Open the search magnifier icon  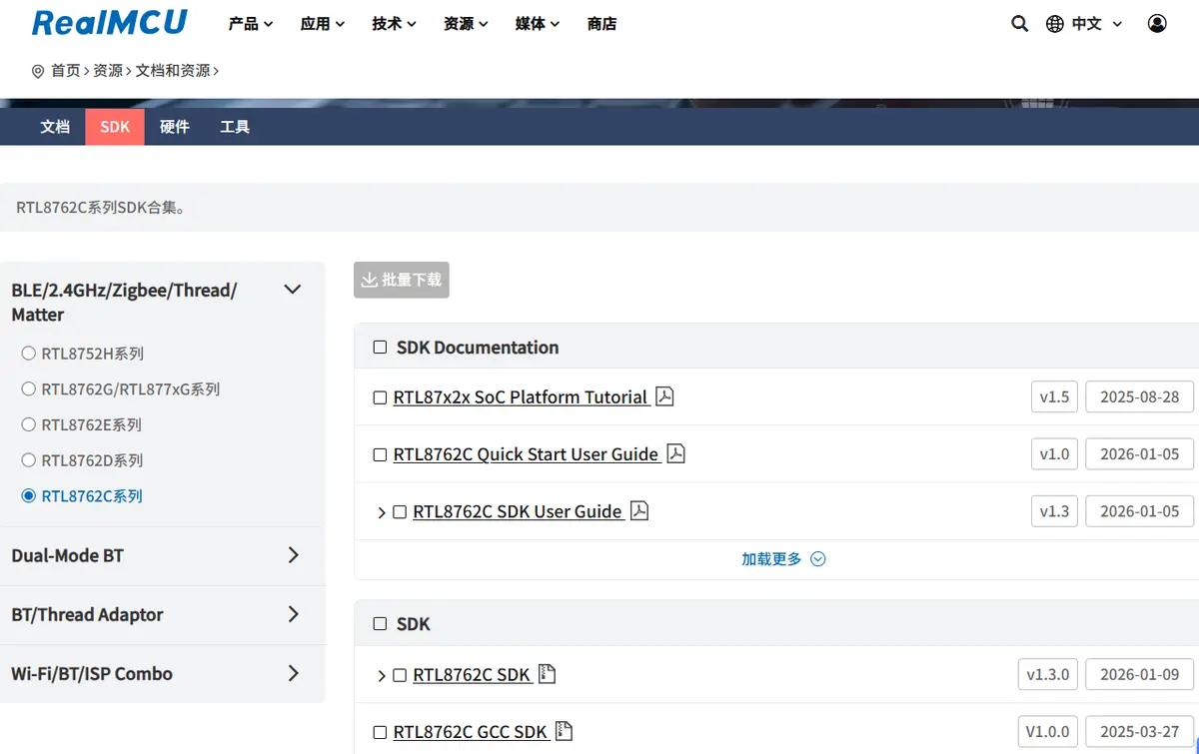coord(1019,23)
